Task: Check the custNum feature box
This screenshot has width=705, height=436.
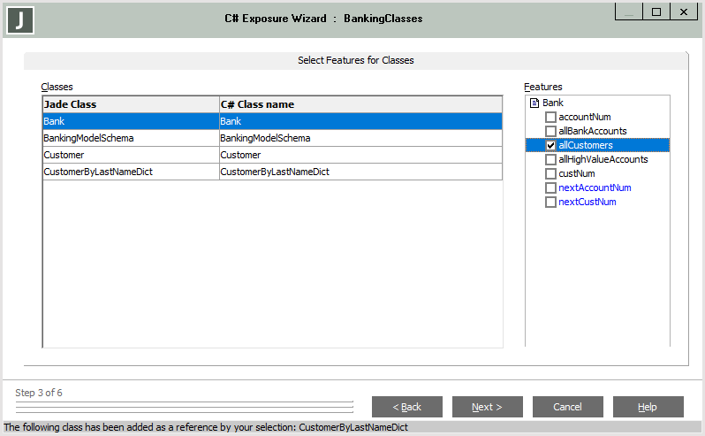Action: [x=550, y=174]
